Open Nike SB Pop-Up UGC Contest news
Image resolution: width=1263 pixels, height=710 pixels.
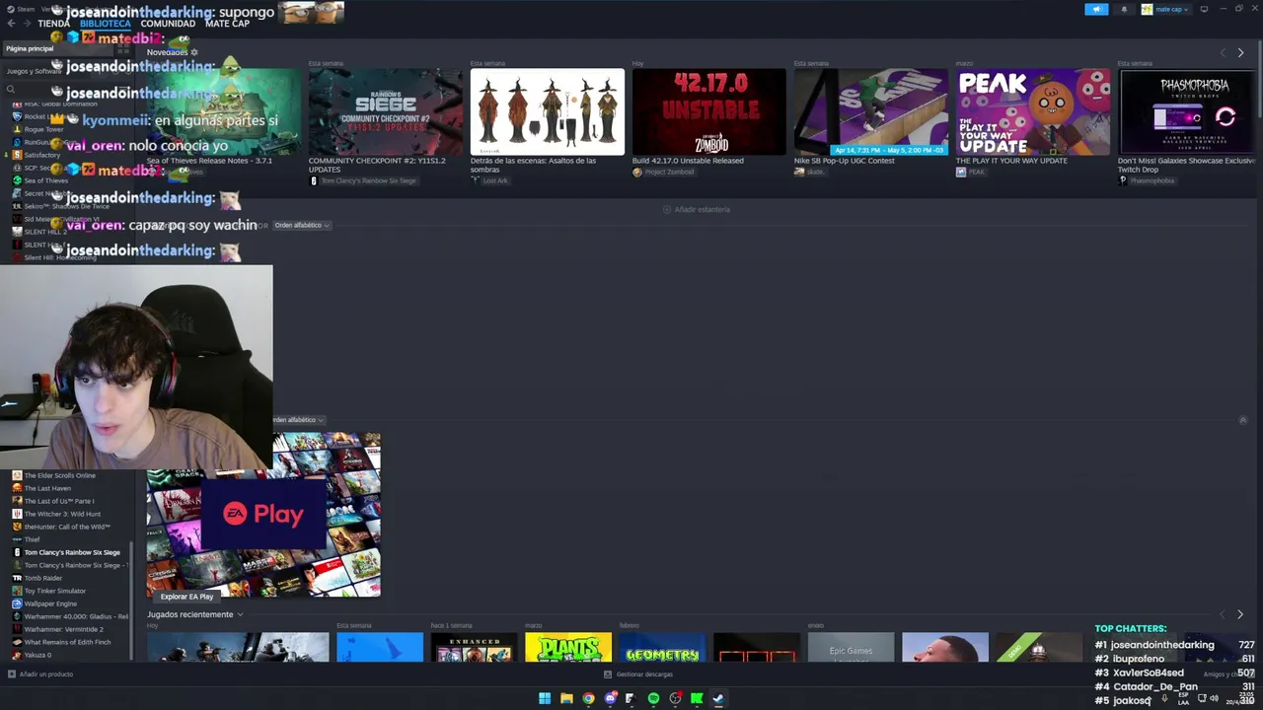870,111
